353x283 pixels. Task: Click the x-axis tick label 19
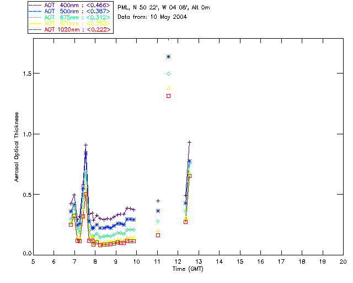tap(323, 261)
